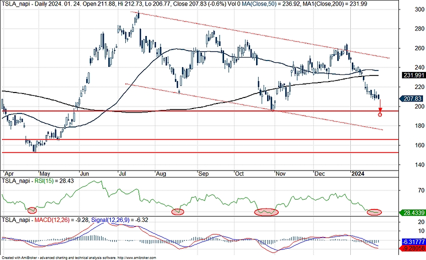The width and height of the screenshot is (426, 260).
Task: Click the Created with AmiBroker footer text
Action: pyautogui.click(x=79, y=258)
